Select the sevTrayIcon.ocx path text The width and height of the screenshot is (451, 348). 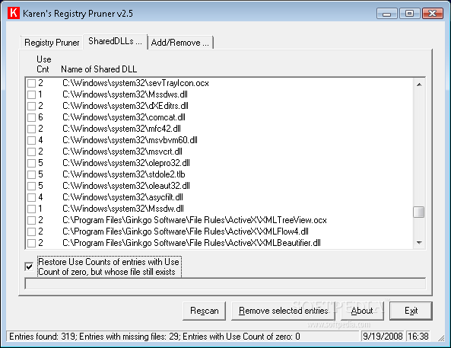pos(135,83)
